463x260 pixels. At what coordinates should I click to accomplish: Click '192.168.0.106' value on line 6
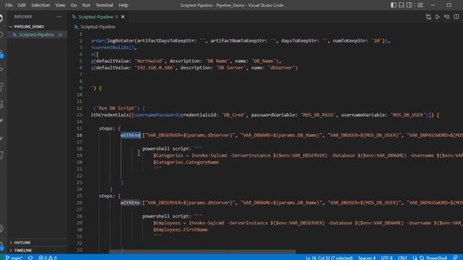(154, 68)
